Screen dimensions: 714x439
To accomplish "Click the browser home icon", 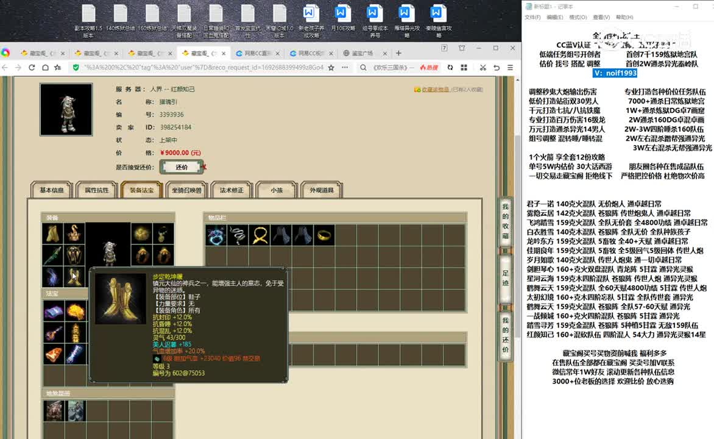I will click(x=45, y=68).
